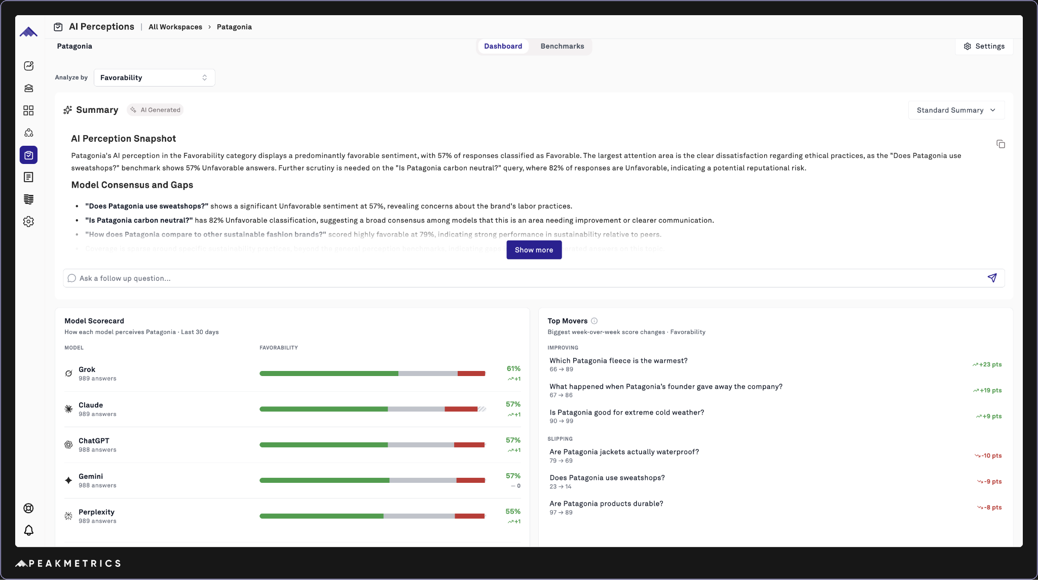The width and height of the screenshot is (1038, 580).
Task: Click the Gemini model logo icon
Action: pos(68,480)
